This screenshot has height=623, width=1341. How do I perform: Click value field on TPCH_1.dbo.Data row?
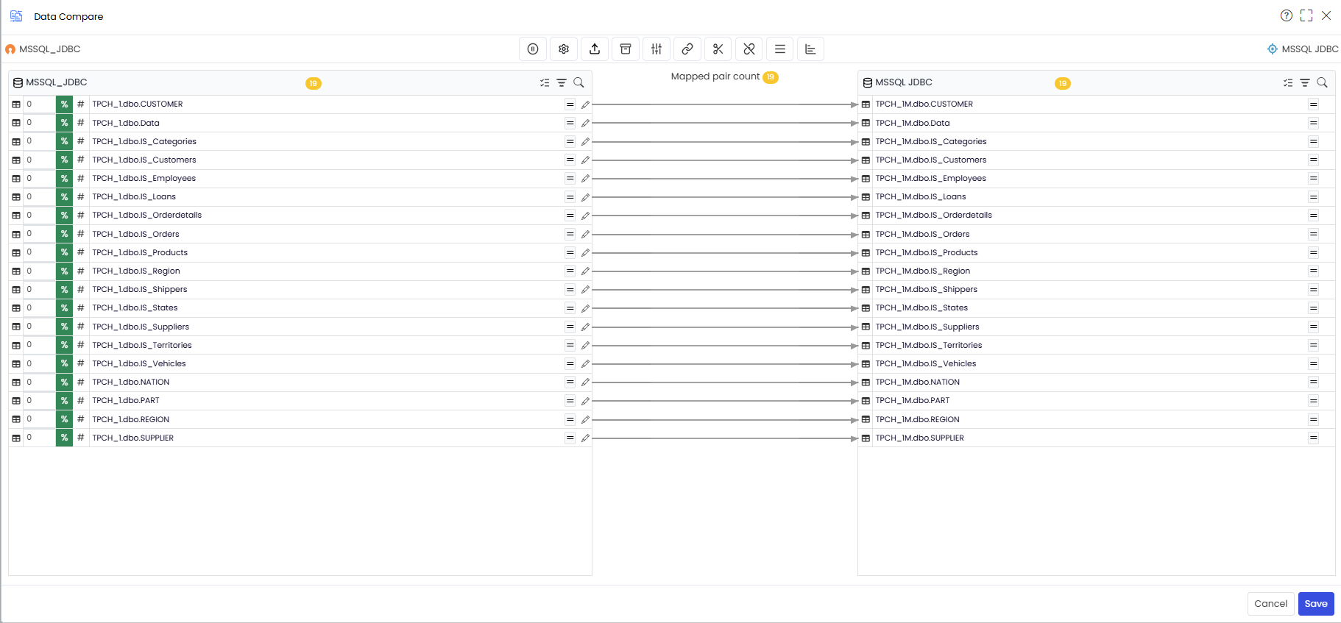point(40,123)
